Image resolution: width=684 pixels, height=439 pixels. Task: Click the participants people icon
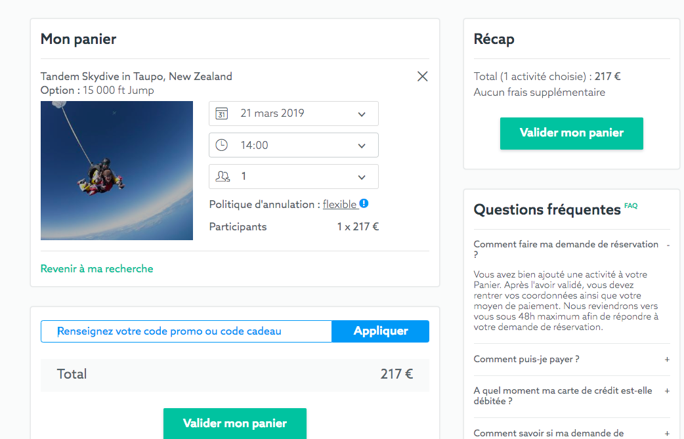223,177
